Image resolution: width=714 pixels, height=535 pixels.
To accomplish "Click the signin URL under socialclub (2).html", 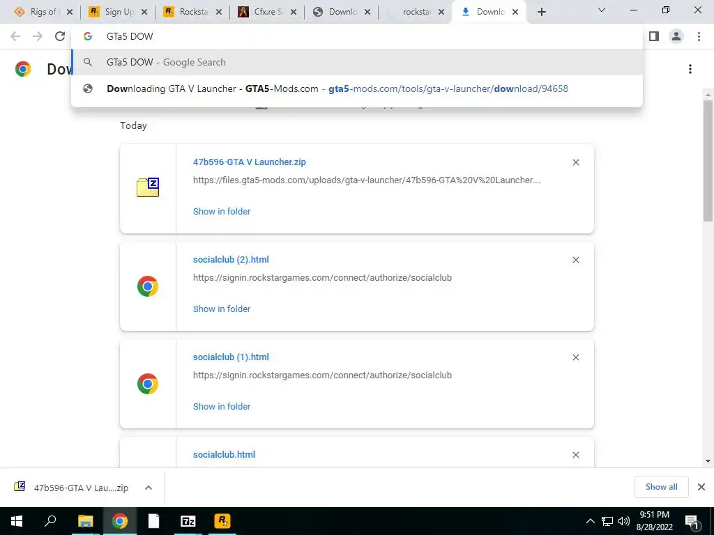I will point(322,277).
